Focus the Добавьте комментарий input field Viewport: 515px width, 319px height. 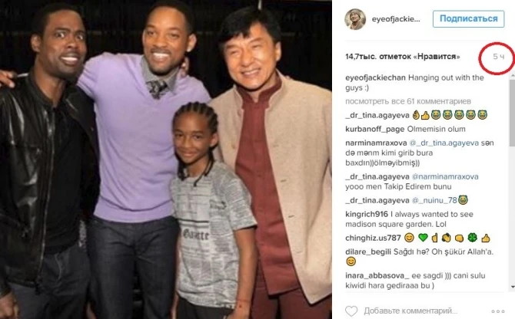pyautogui.click(x=410, y=311)
